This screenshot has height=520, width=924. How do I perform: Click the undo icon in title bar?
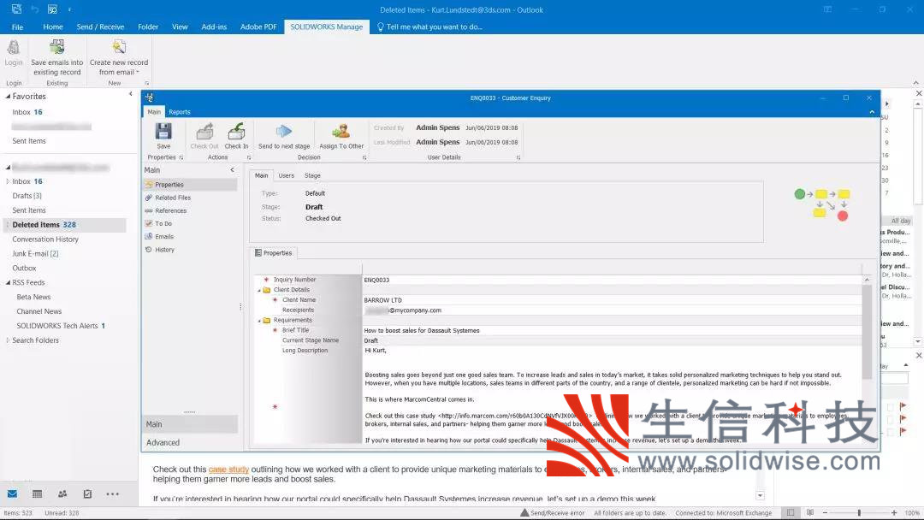(35, 9)
